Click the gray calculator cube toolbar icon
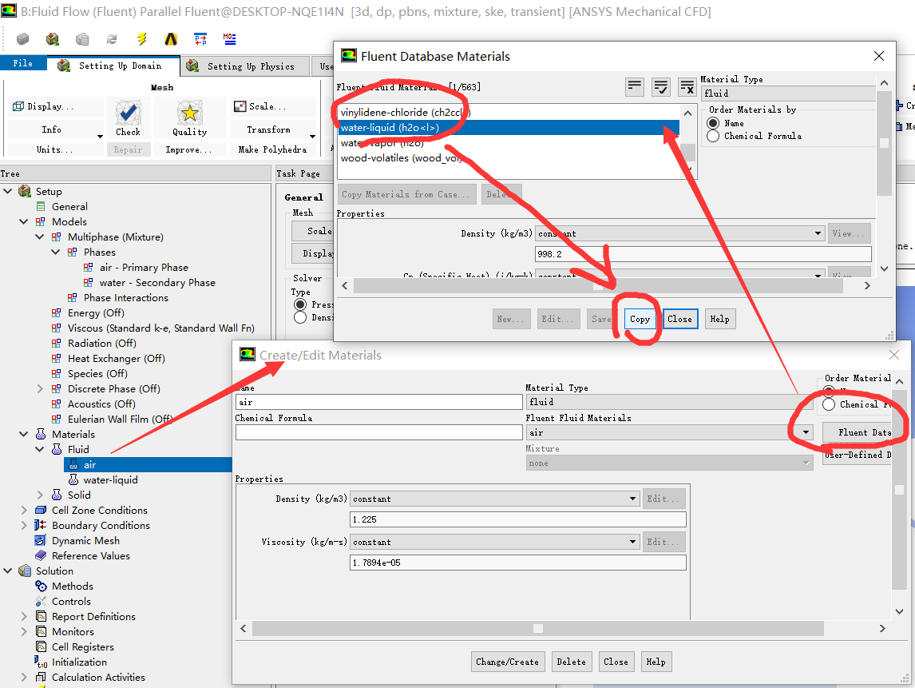 click(x=82, y=39)
